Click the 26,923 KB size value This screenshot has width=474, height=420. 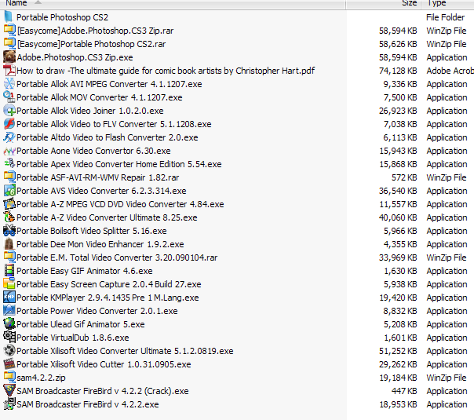pos(398,111)
